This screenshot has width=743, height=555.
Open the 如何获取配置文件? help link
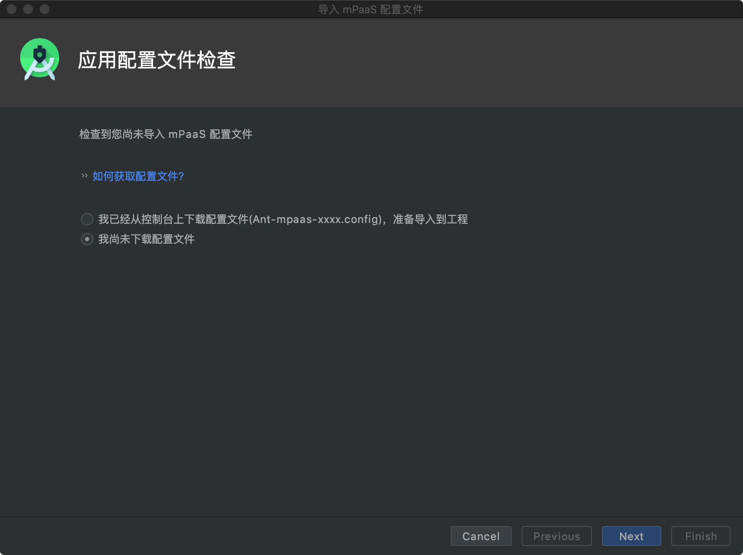pos(138,176)
